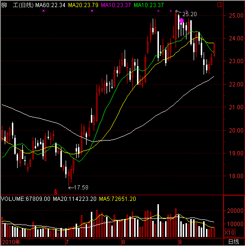Click the 17.58 low price annotation
The width and height of the screenshot is (245, 246).
click(x=81, y=188)
